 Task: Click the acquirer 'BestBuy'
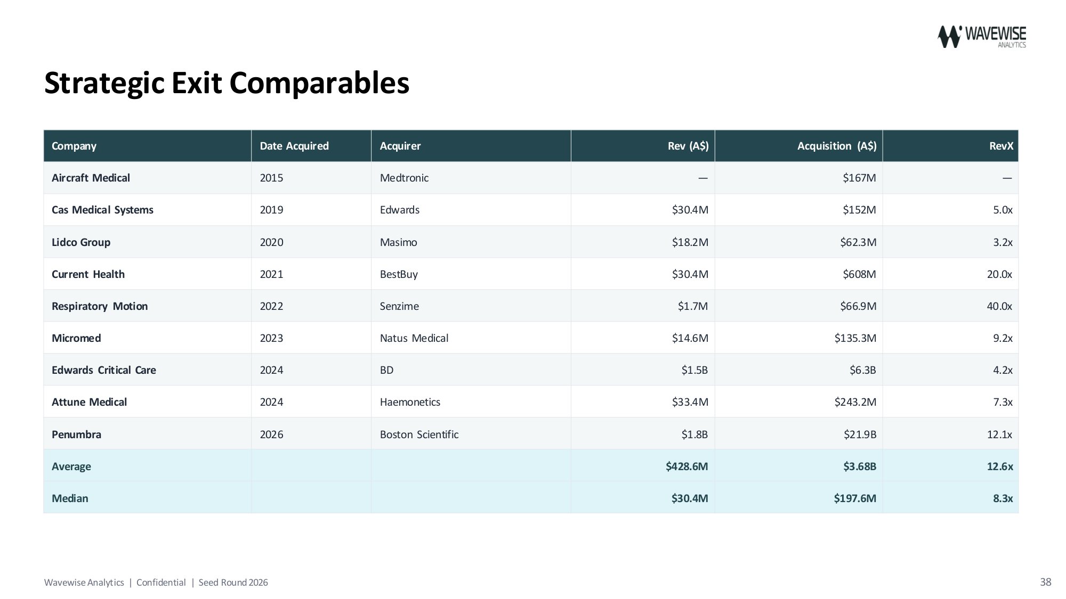399,274
